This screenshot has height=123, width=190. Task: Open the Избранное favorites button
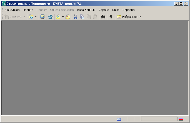[127, 17]
